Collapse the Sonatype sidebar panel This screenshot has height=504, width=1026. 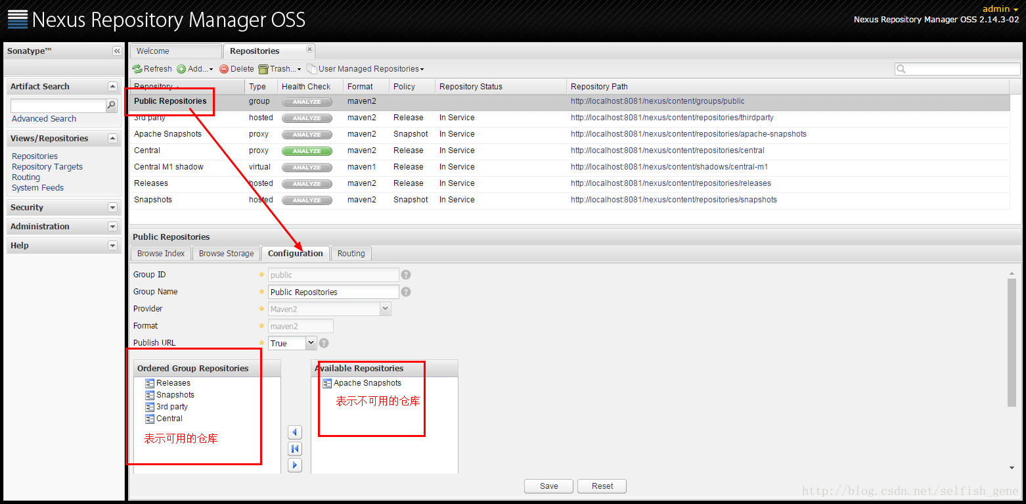pos(117,51)
